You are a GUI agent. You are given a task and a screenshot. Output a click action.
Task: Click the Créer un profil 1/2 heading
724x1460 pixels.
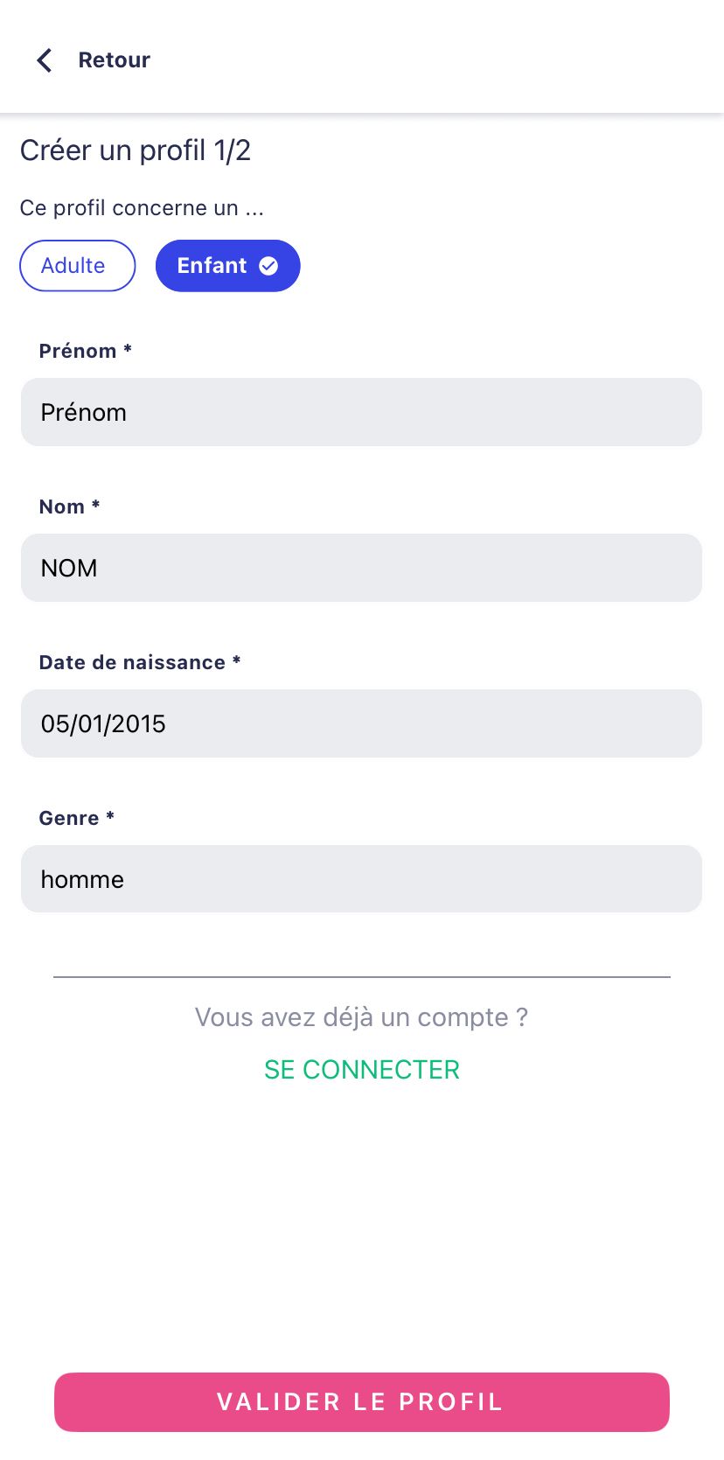coord(136,150)
